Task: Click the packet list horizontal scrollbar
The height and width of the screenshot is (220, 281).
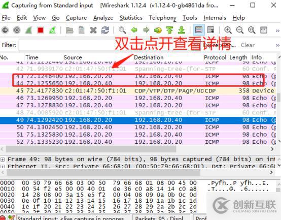Action: (91, 149)
